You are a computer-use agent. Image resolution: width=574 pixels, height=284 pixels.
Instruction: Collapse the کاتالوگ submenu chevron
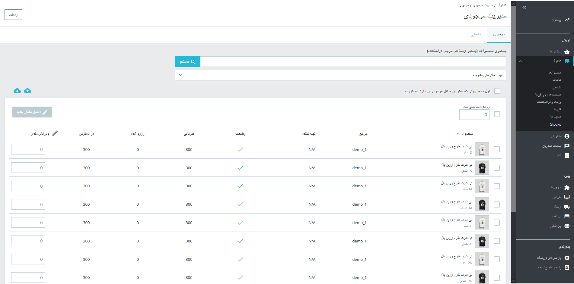(520, 61)
